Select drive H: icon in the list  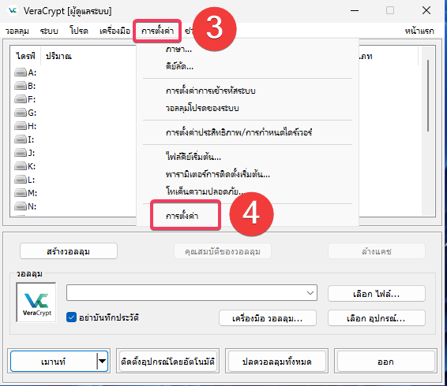(21, 126)
